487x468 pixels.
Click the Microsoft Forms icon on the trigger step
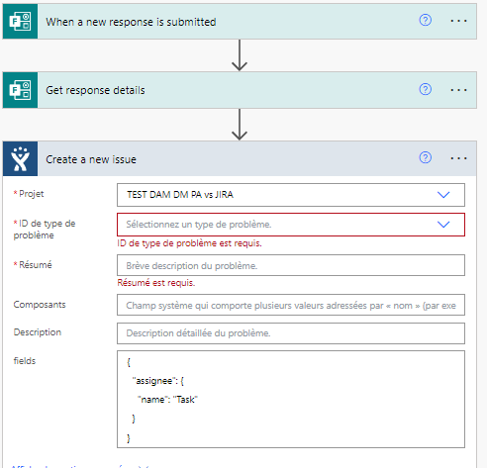20,22
